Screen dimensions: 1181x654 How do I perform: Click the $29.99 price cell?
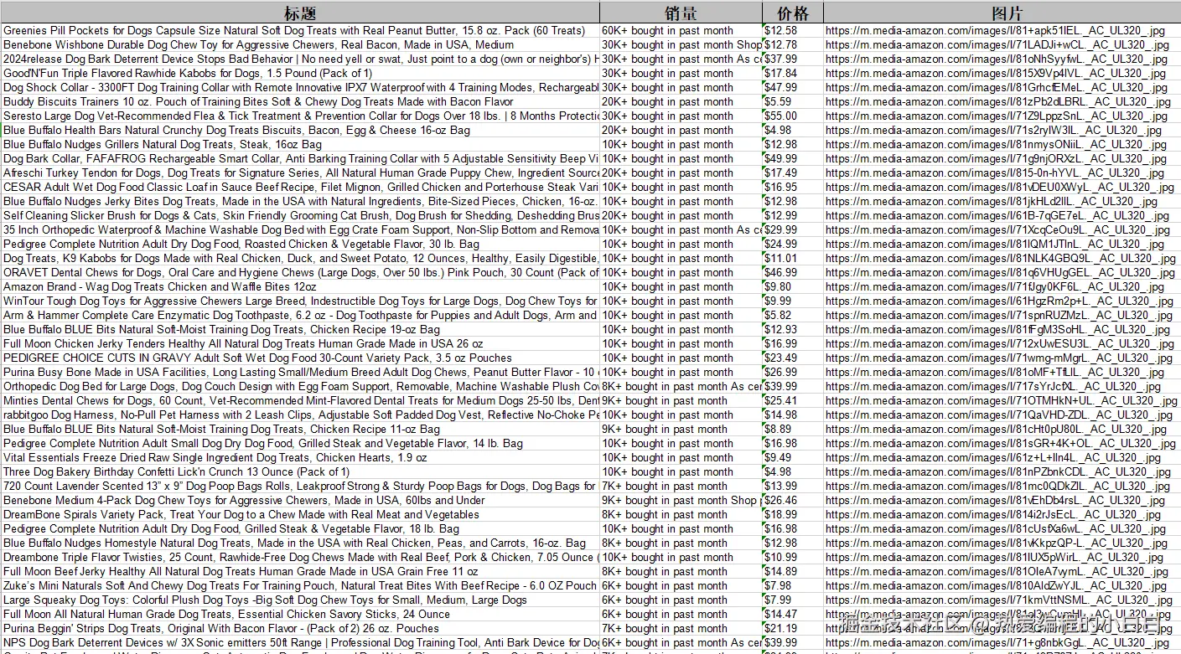(x=793, y=230)
